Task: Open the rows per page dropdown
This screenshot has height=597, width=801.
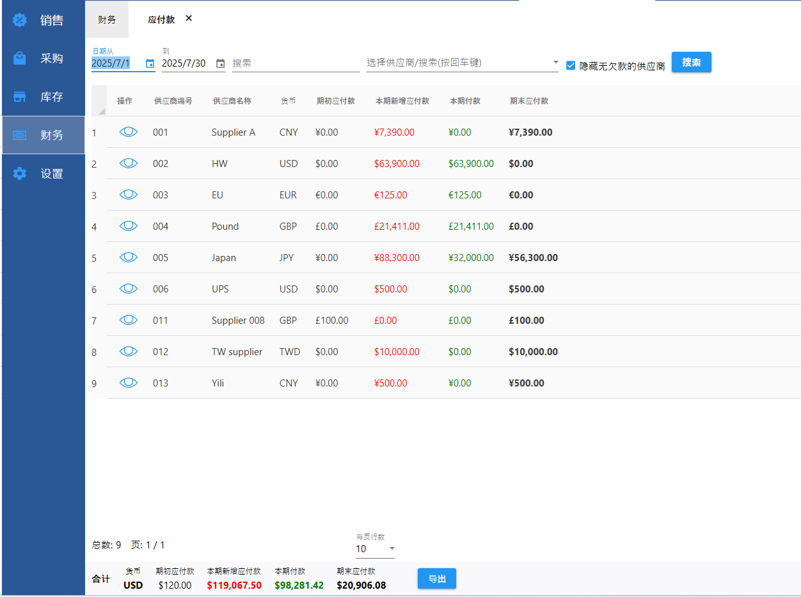Action: coord(392,548)
